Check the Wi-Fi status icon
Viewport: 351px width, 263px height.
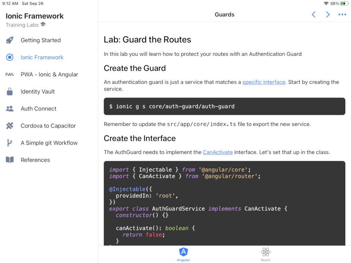pos(326,4)
